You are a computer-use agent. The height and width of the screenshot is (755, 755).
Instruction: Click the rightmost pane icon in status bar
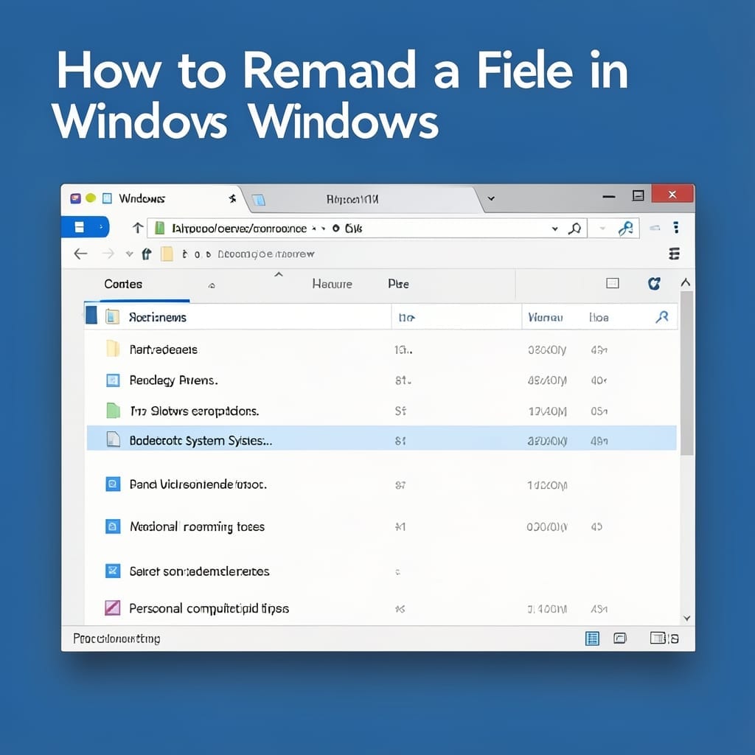(664, 638)
